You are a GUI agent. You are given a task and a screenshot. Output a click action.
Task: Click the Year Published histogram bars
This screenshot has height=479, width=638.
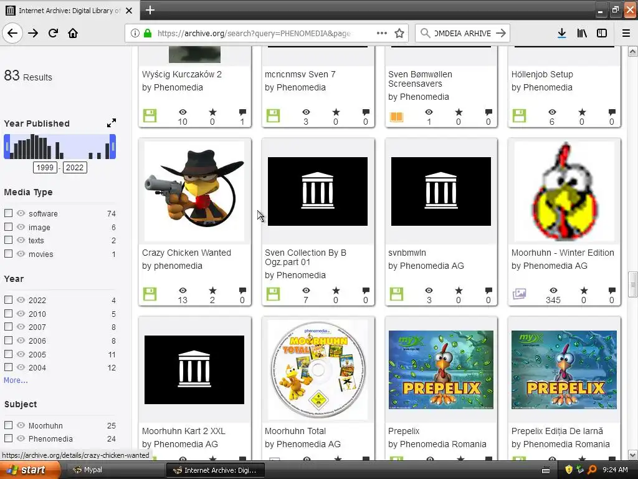tap(60, 147)
